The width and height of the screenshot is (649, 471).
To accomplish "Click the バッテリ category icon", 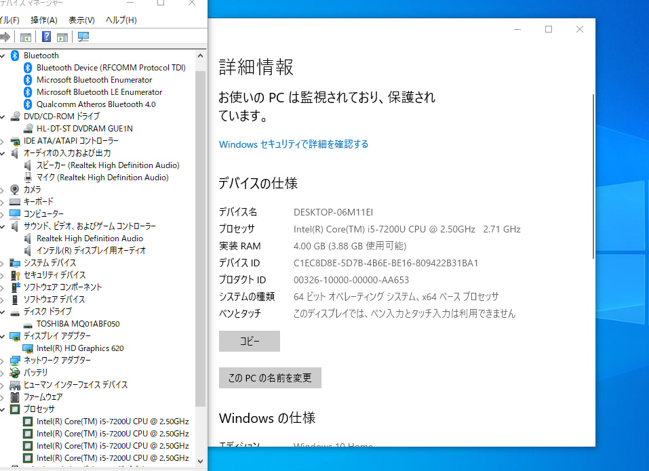I will click(x=15, y=373).
